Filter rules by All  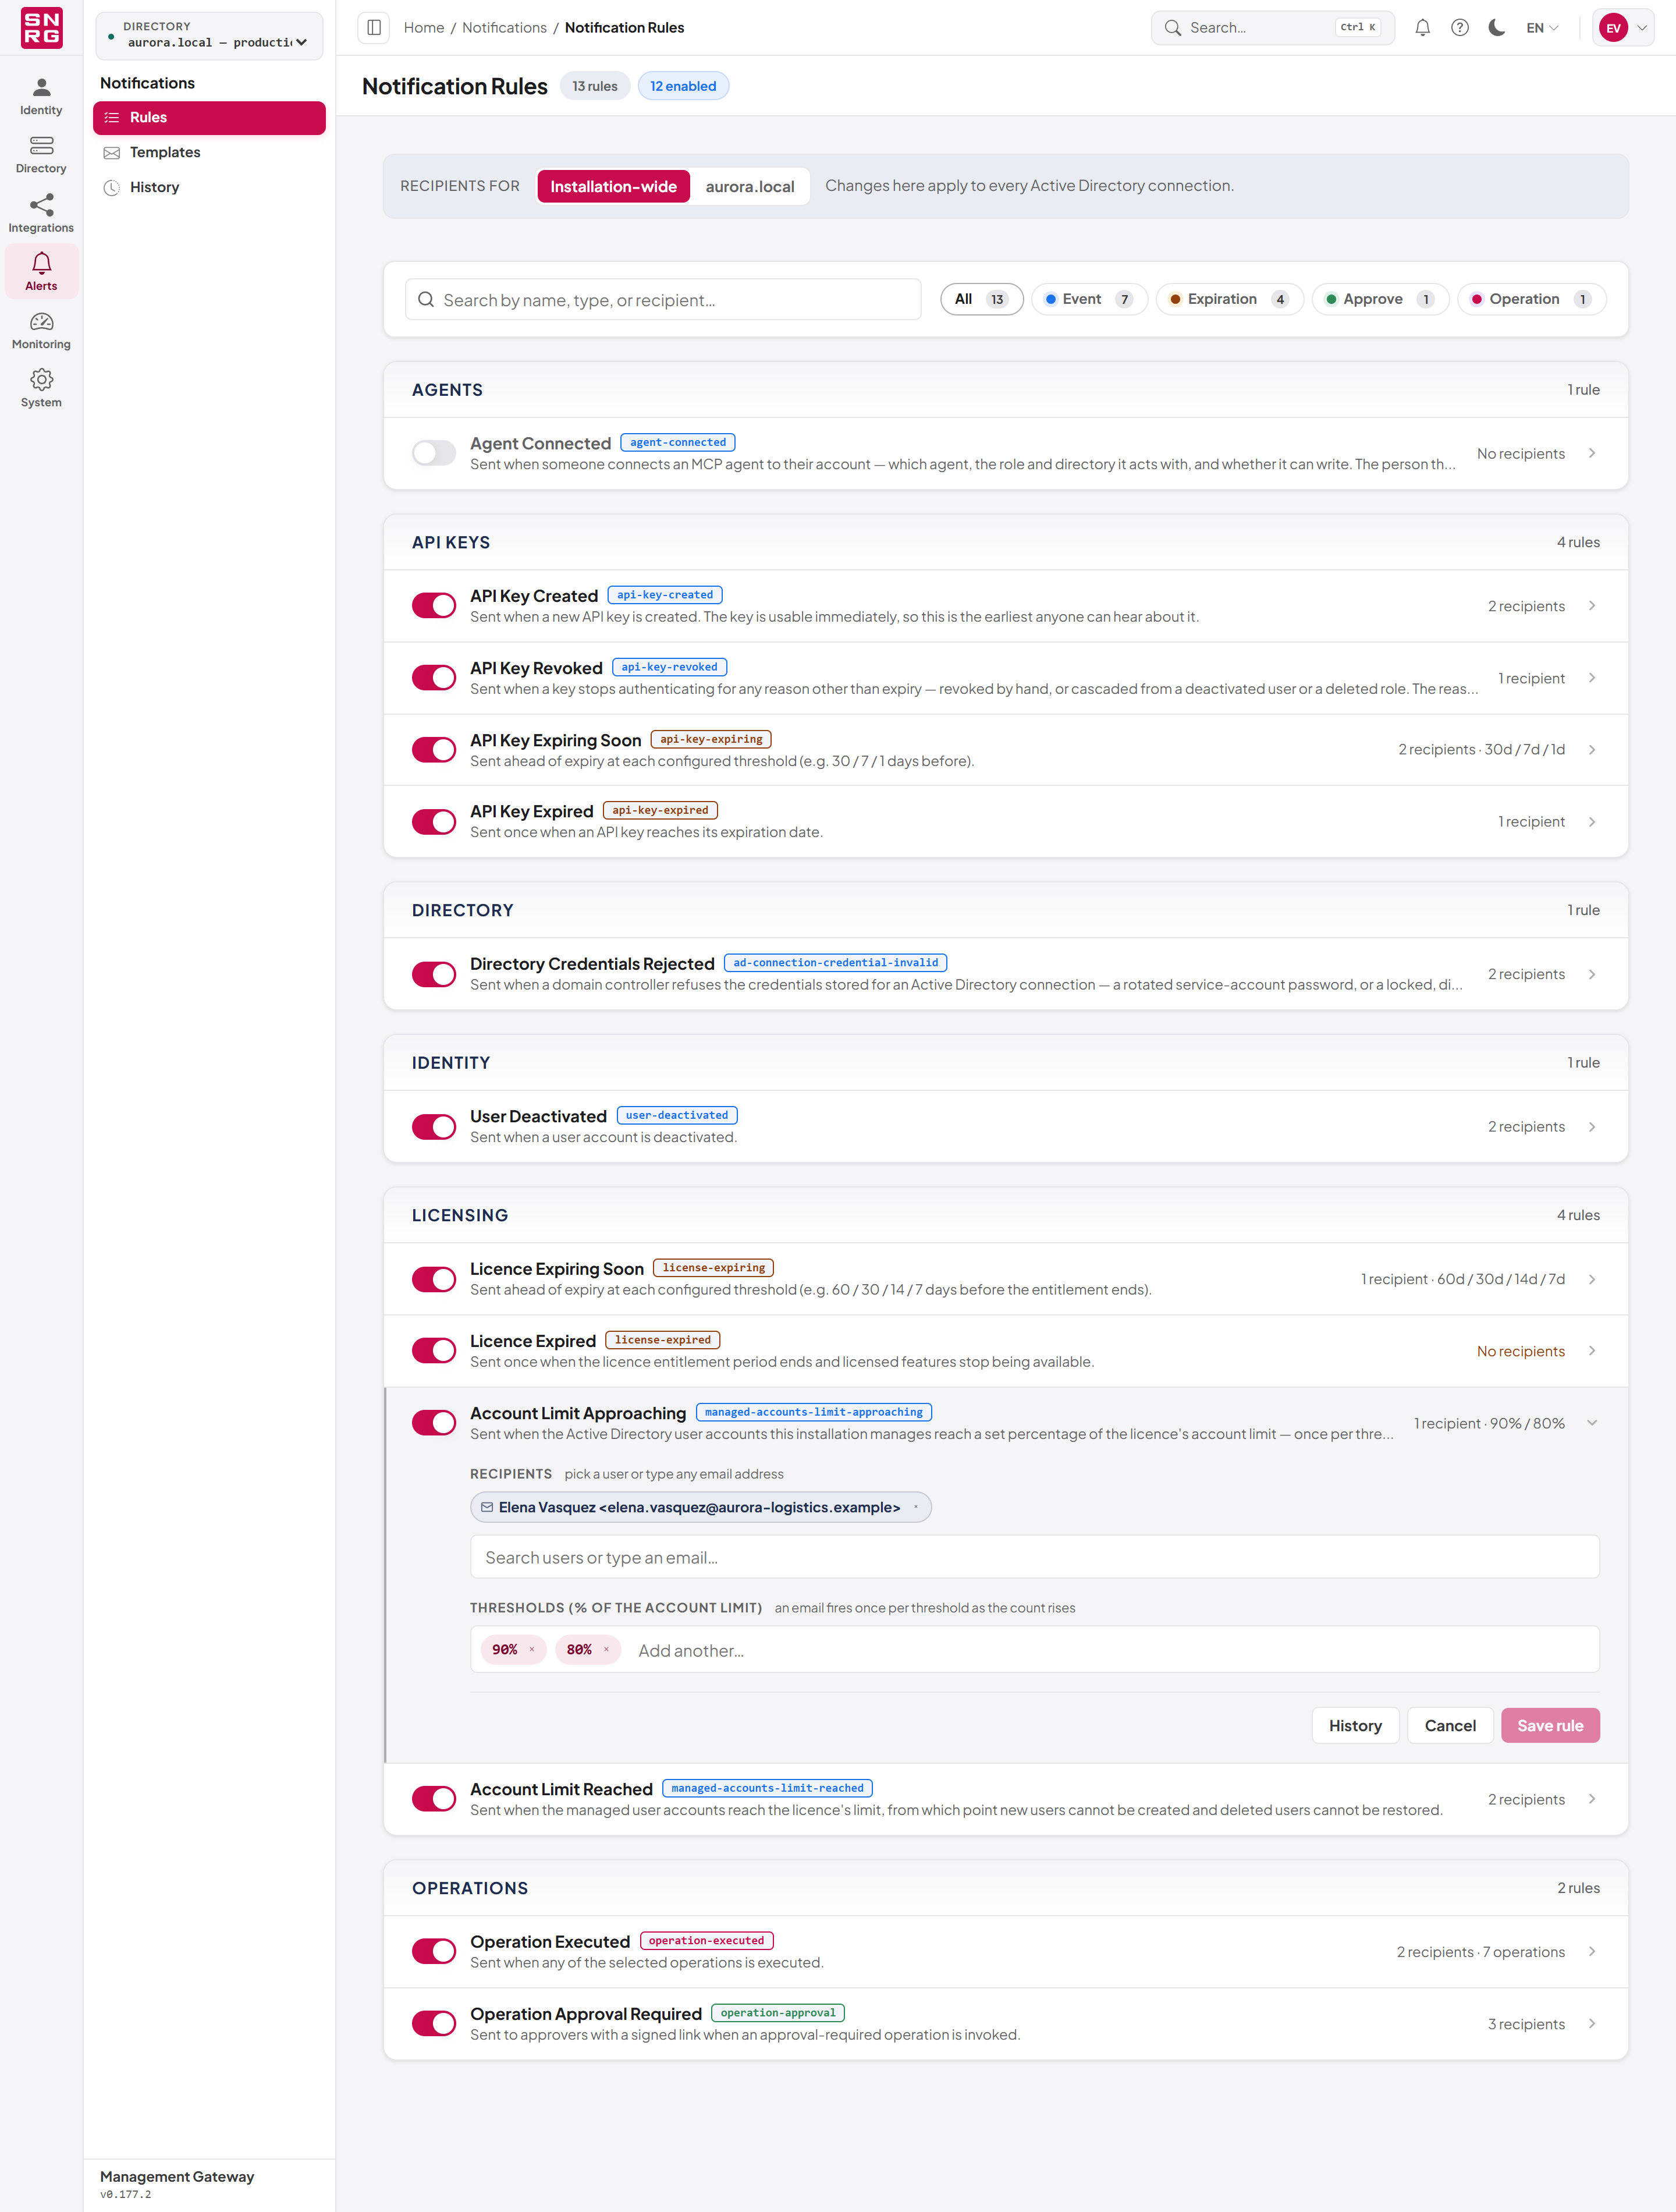981,299
